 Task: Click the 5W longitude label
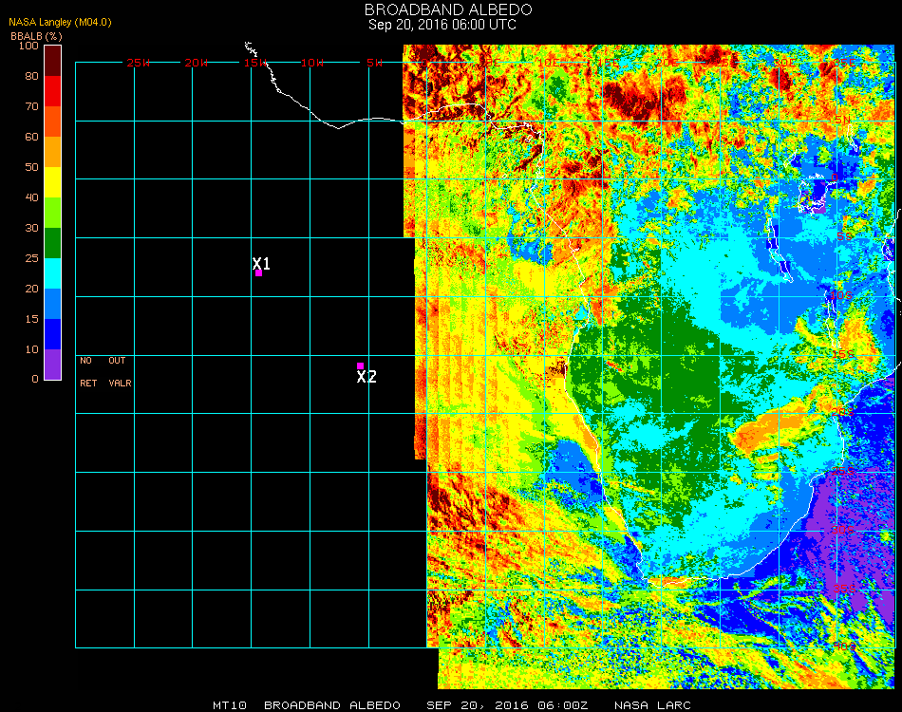[374, 63]
